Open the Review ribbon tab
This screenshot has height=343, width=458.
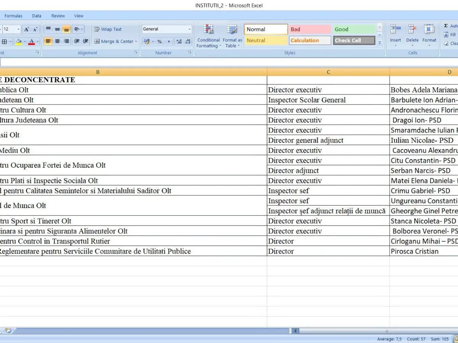coord(58,16)
